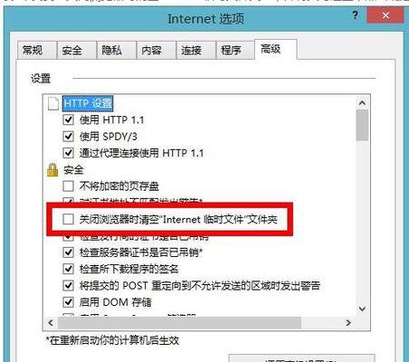The width and height of the screenshot is (409, 362).
Task: Check 不将加密的页存盘 option
Action: [69, 186]
